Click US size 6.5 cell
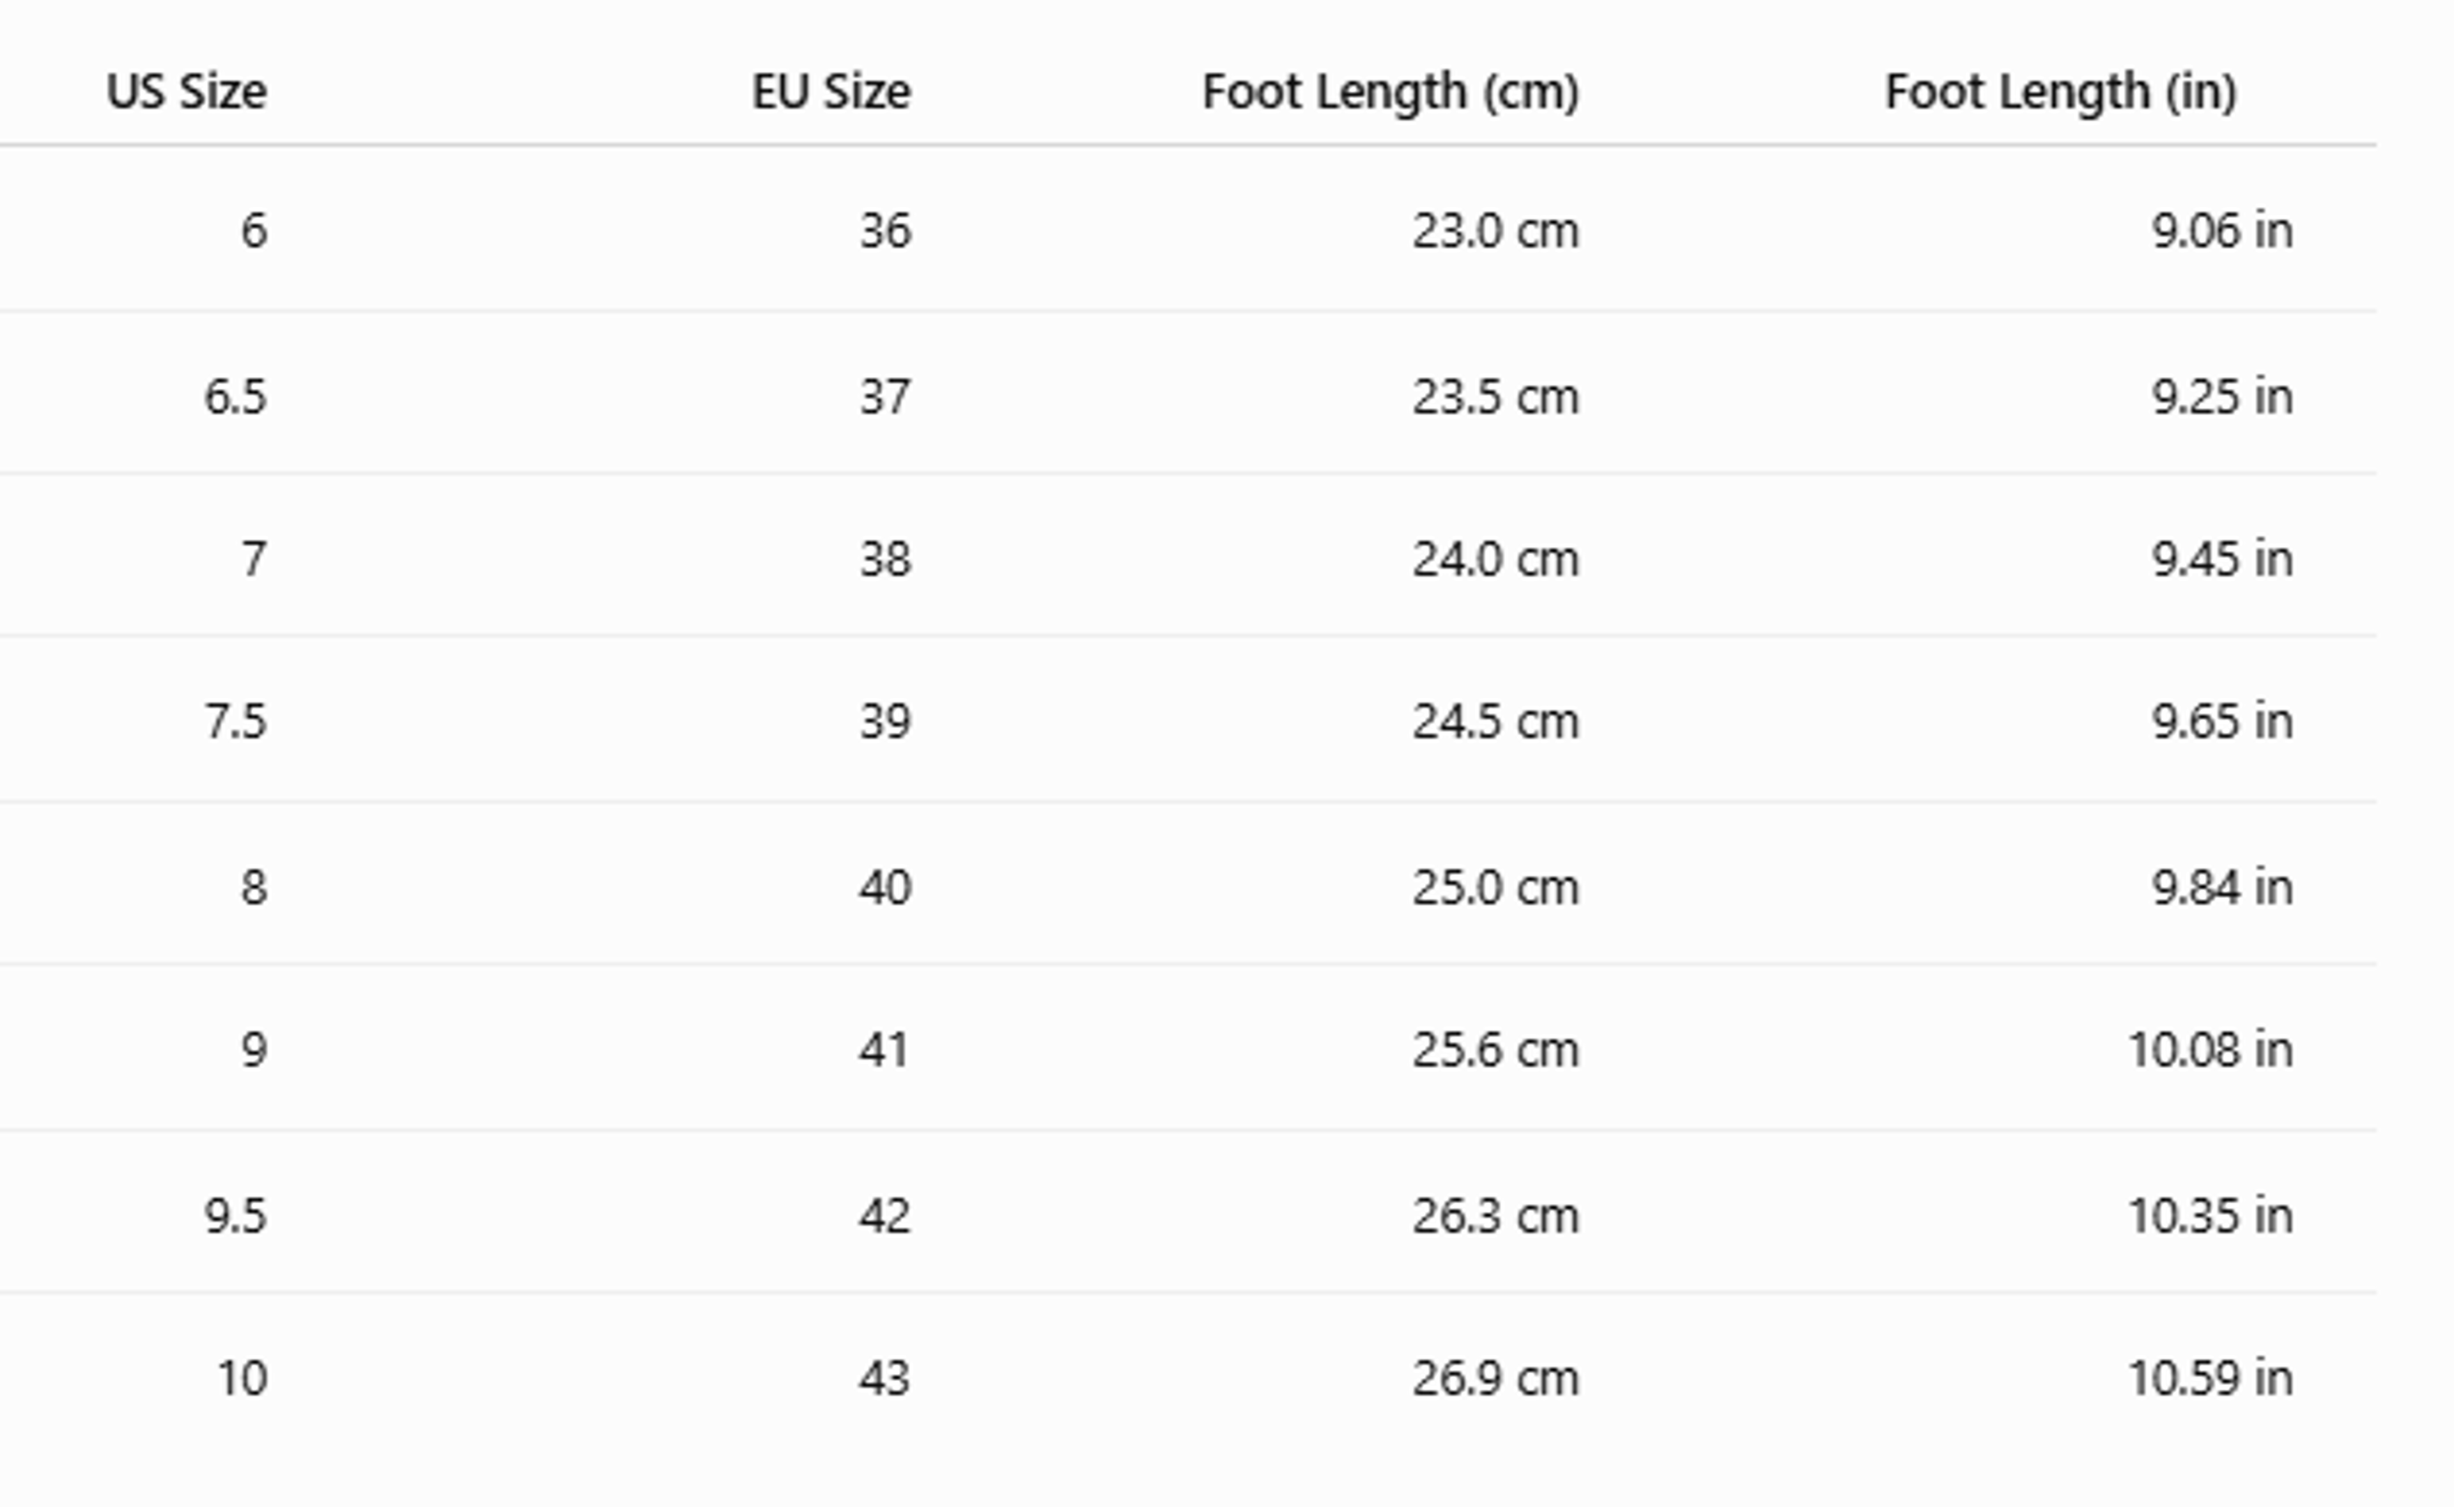The width and height of the screenshot is (2454, 1507). pos(236,397)
